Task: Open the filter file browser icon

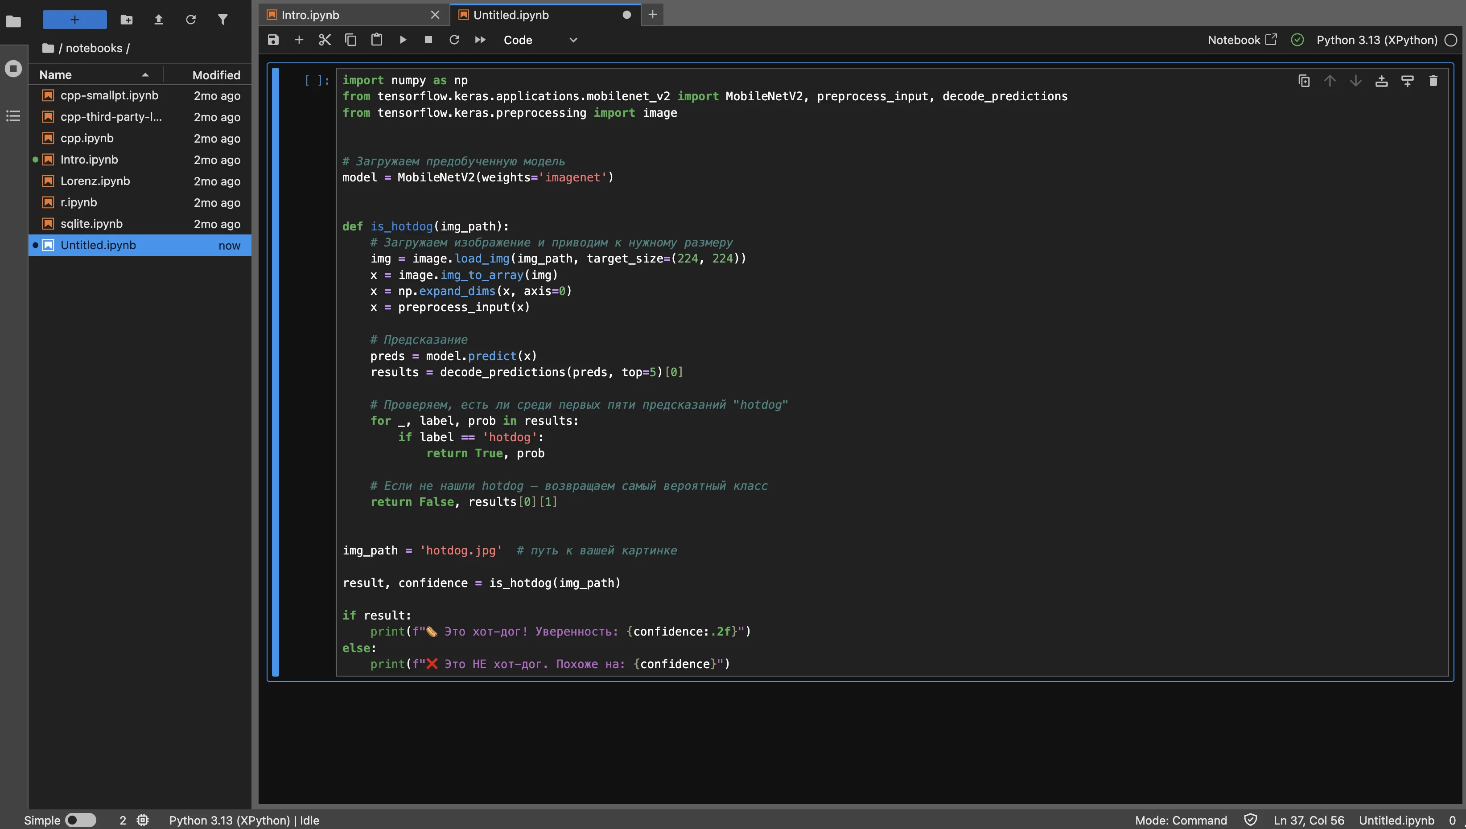Action: [222, 20]
